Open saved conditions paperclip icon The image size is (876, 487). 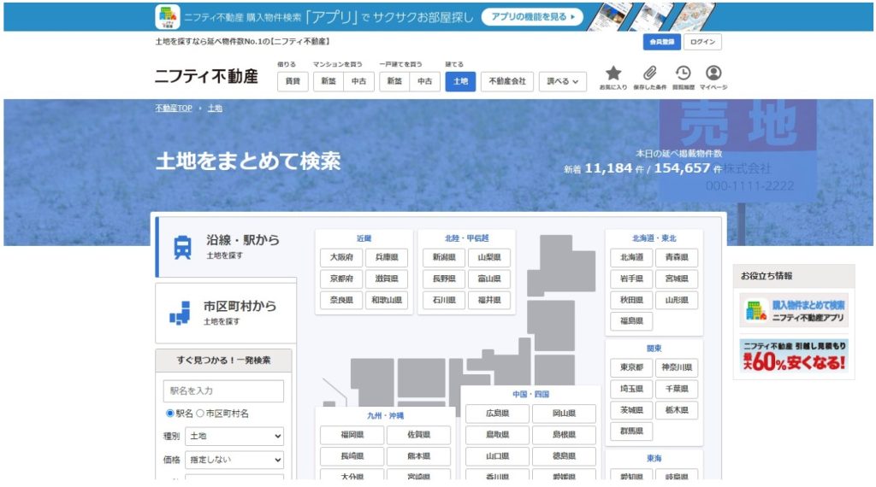tap(649, 73)
